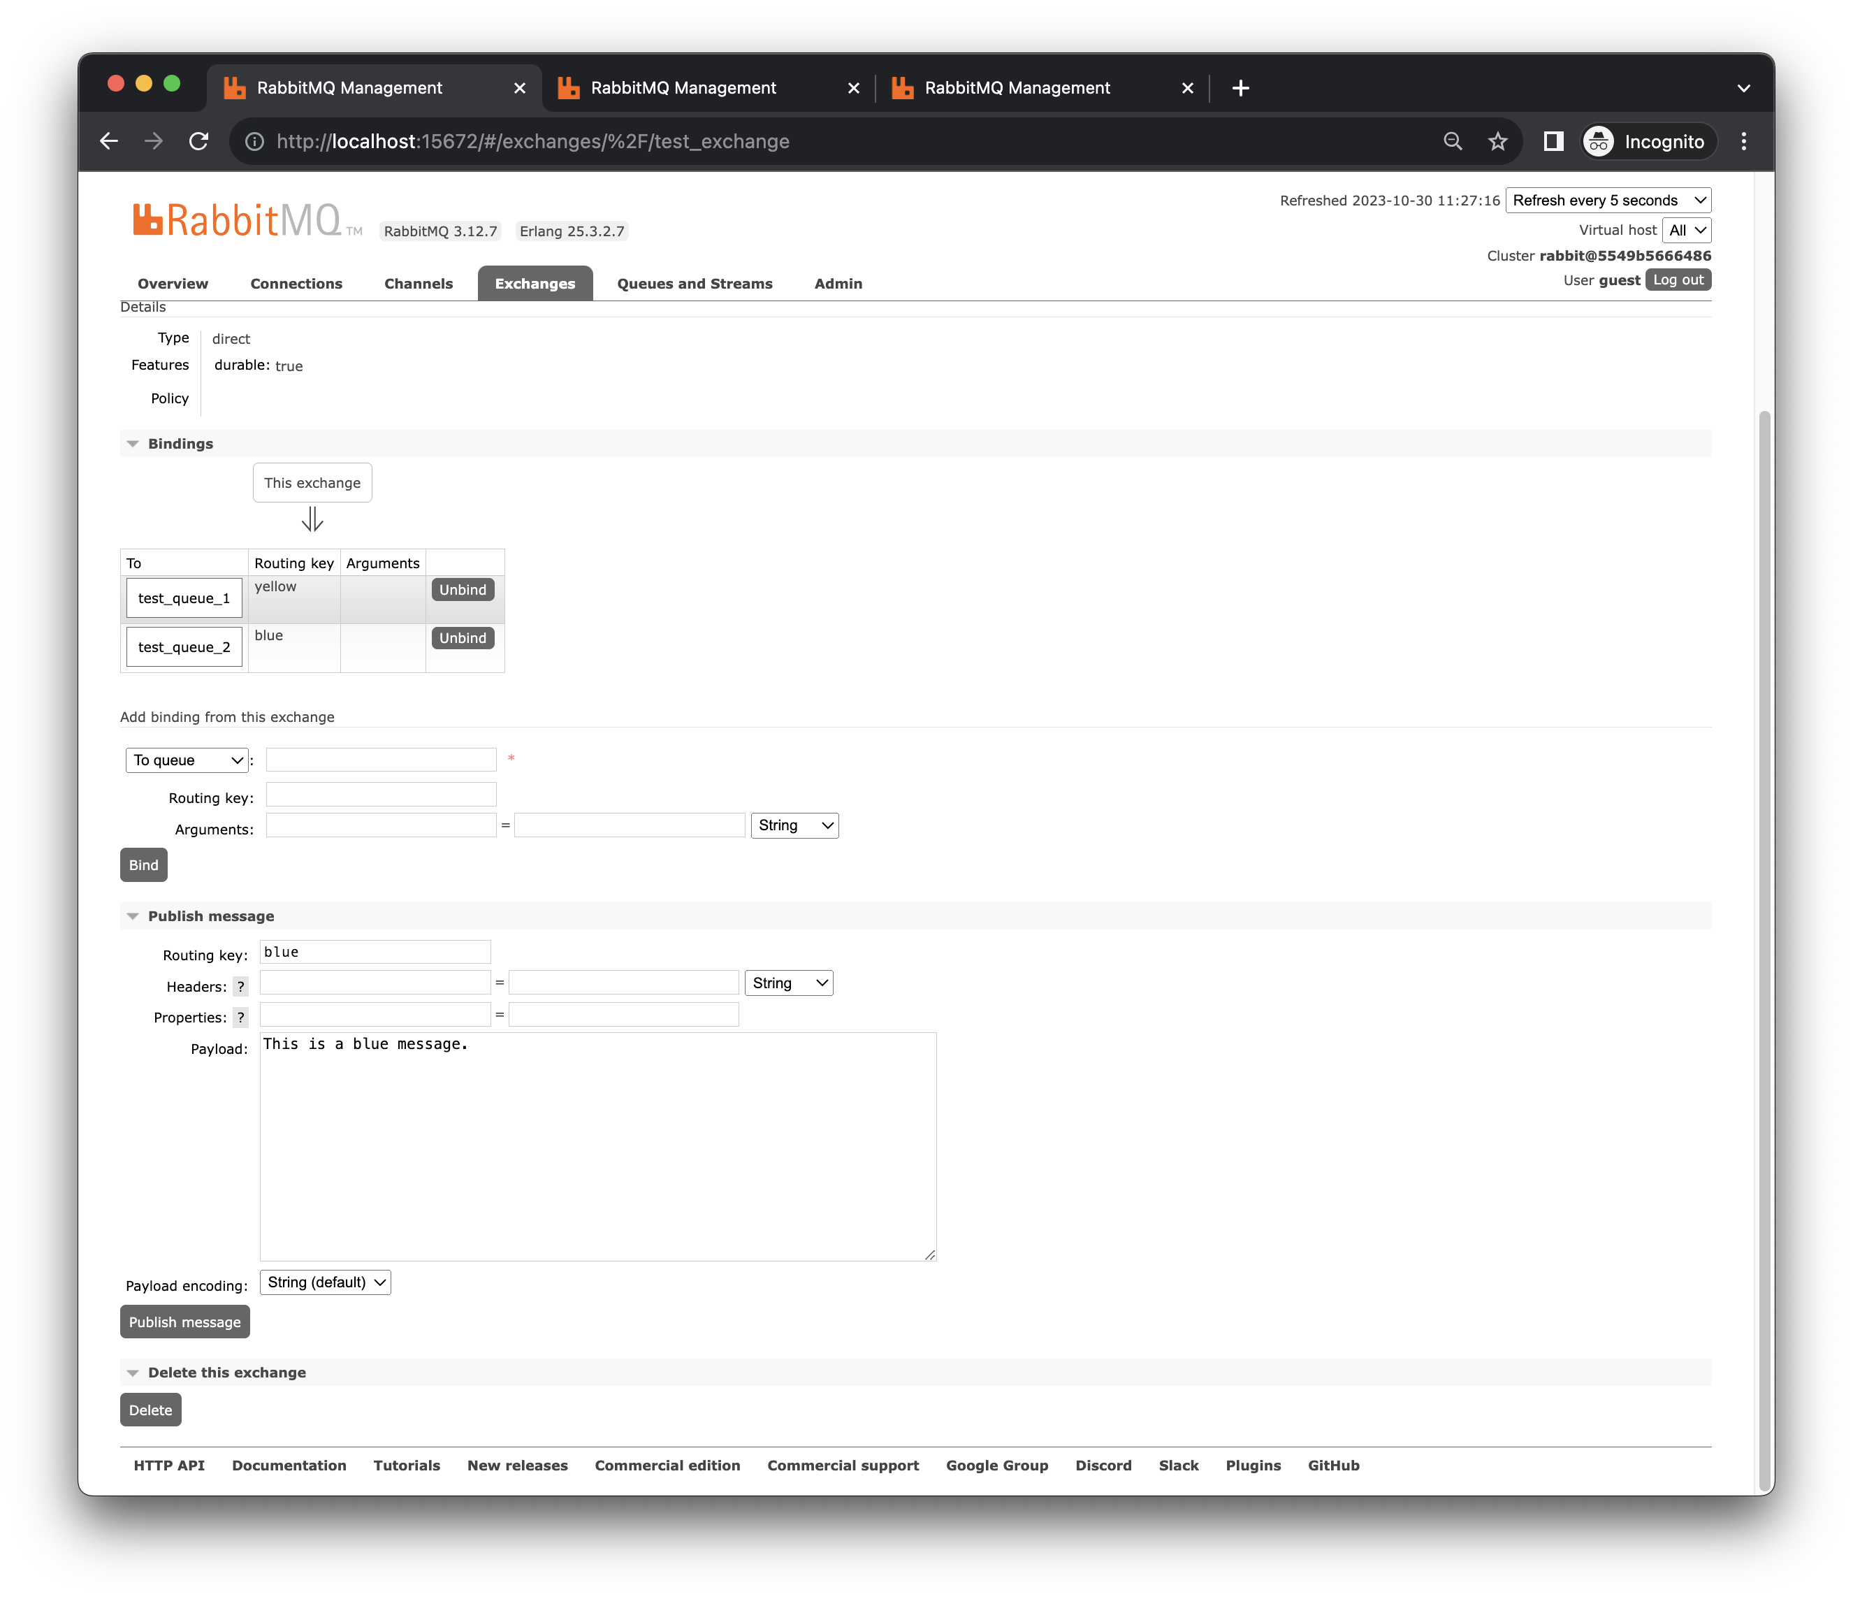Toggle the browser side panel icon
The height and width of the screenshot is (1599, 1853).
pos(1553,141)
